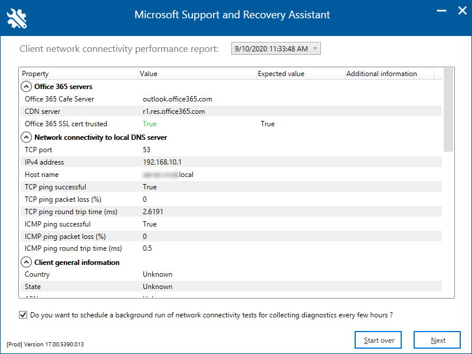Click the Expected value column header
This screenshot has height=354, width=472.
(301, 74)
